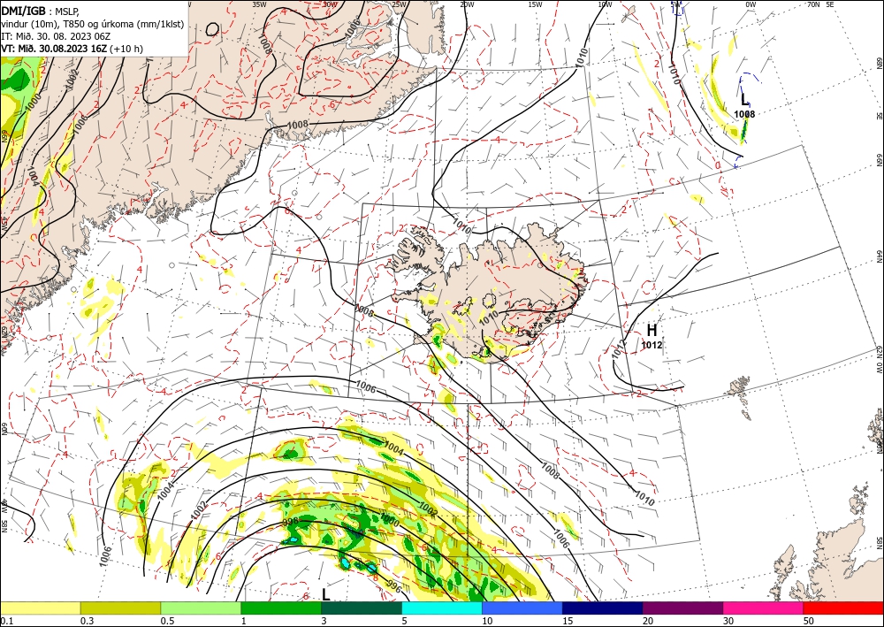Click the "1006" isobar label southwest of Iceland
Screen dimensions: 884x627
pyautogui.click(x=367, y=386)
